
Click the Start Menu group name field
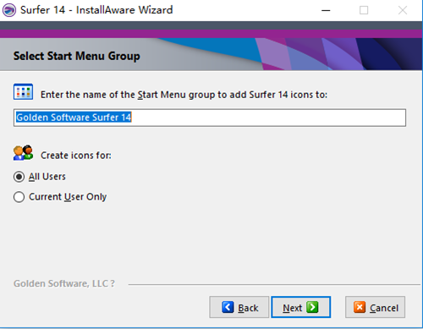[x=210, y=118]
